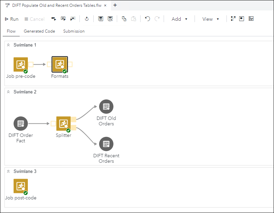Run the flow

pyautogui.click(x=12, y=19)
